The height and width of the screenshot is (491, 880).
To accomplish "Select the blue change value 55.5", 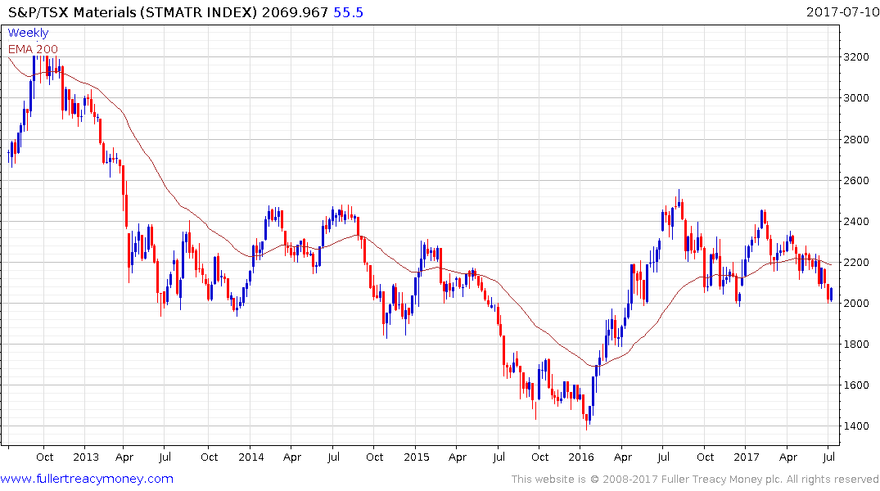I will tap(348, 12).
